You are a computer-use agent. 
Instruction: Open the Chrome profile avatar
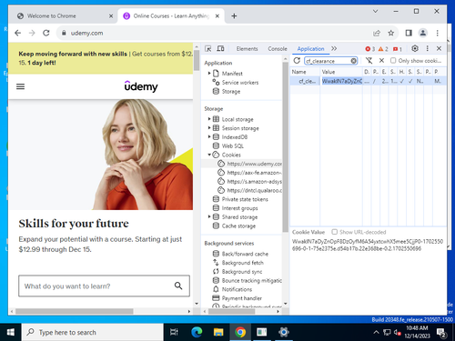coord(423,33)
